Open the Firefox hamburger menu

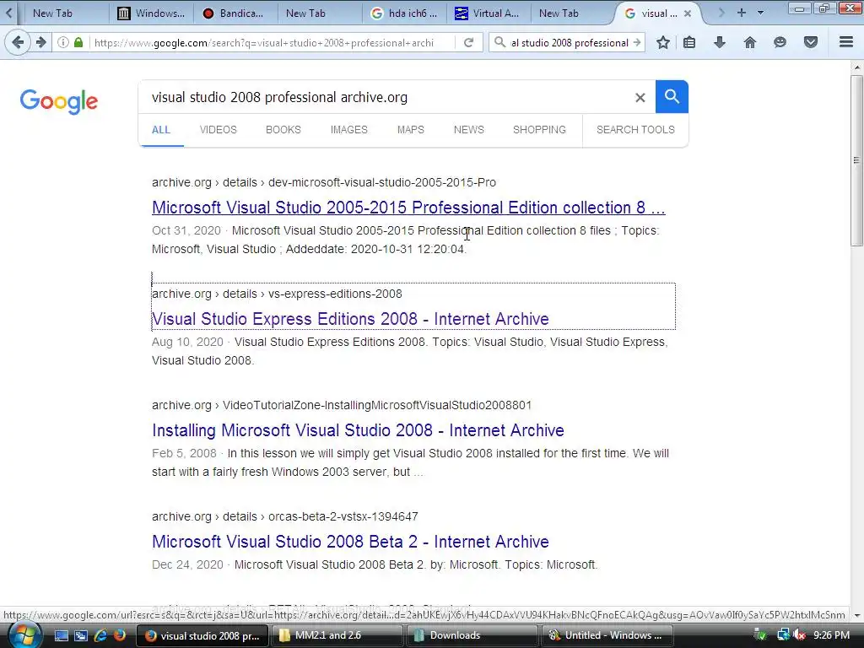pos(846,42)
